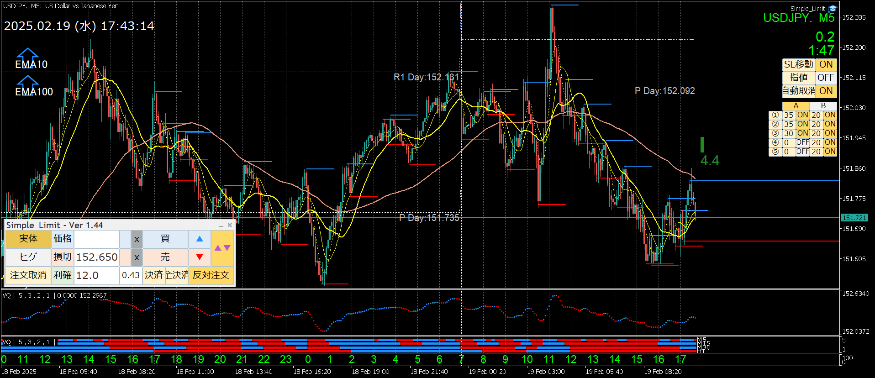
Task: Click the red down-arrow sell icon
Action: coord(200,257)
